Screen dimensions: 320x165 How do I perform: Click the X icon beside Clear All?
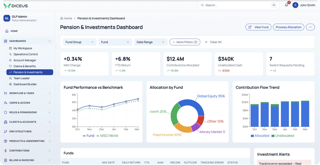click(x=206, y=42)
